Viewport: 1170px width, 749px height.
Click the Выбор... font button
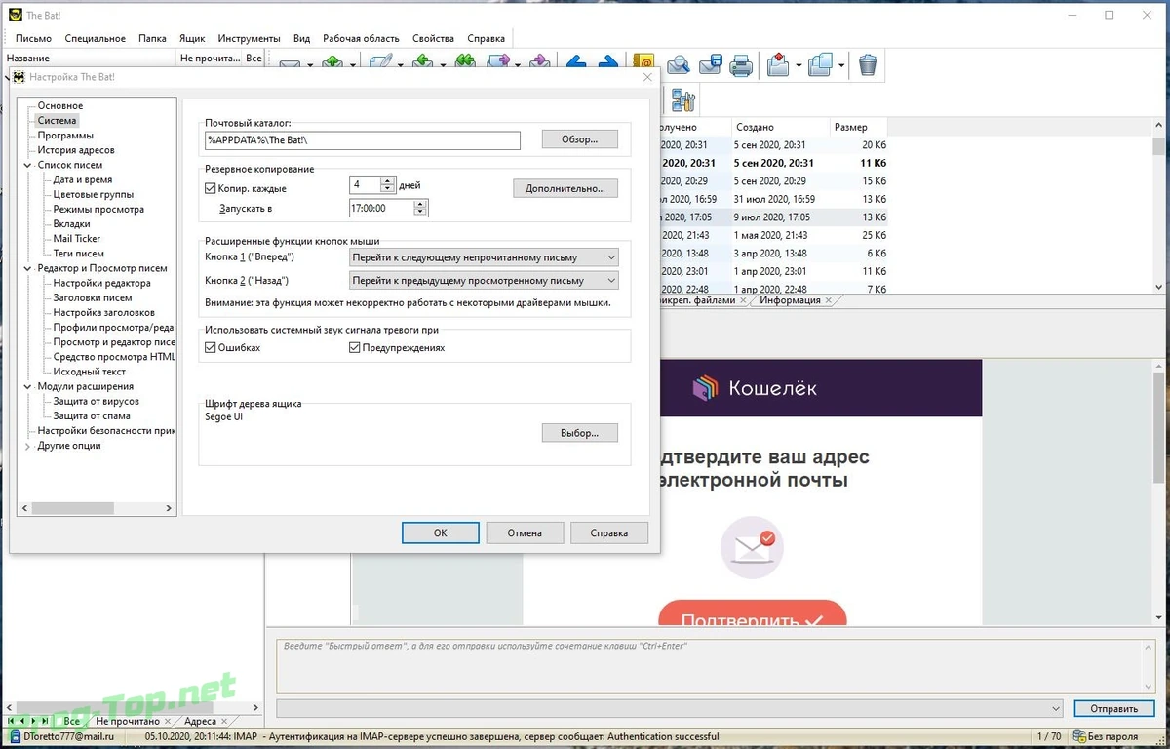580,432
